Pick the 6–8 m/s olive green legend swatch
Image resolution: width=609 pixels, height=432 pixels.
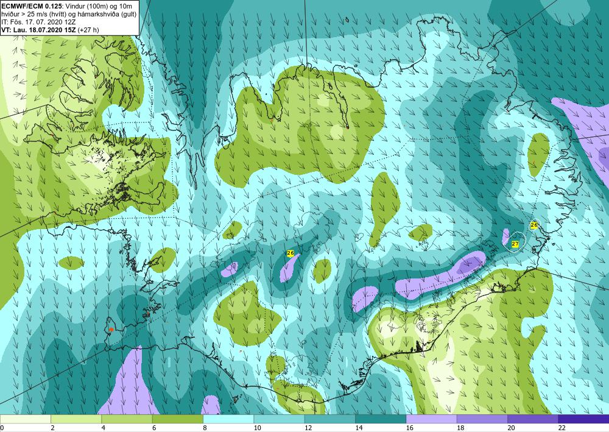177,419
